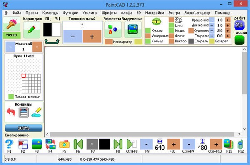Open the Язык/Language menu
The width and height of the screenshot is (250, 165).
197,13
